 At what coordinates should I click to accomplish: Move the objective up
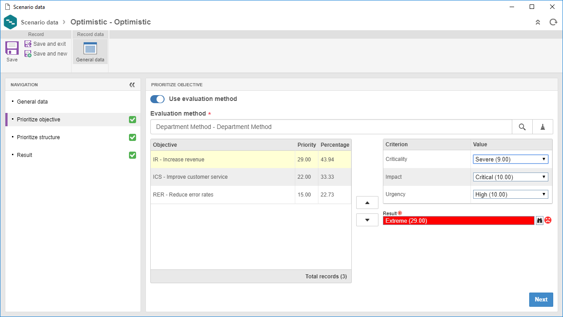tap(367, 203)
